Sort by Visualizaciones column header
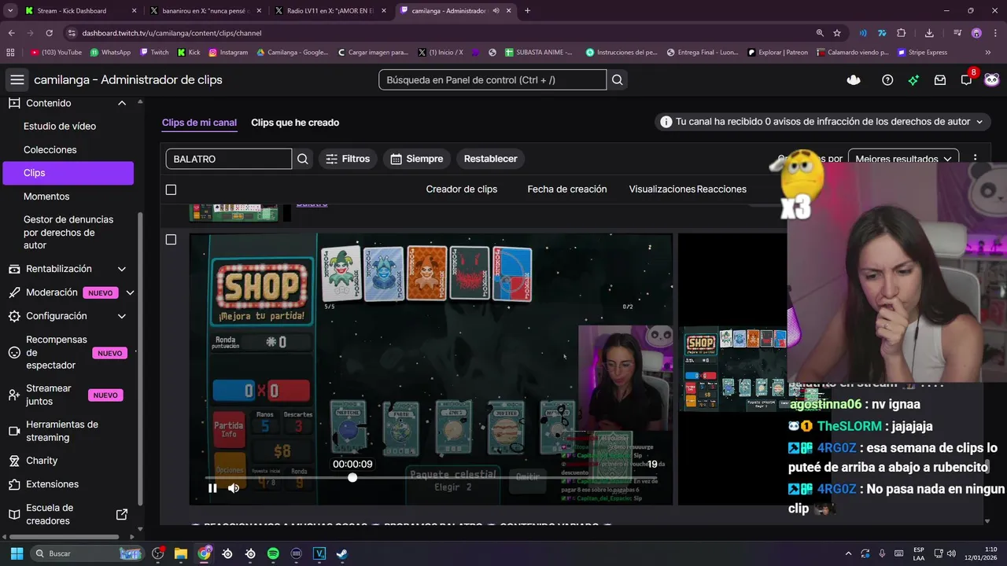This screenshot has width=1007, height=566. (x=662, y=189)
